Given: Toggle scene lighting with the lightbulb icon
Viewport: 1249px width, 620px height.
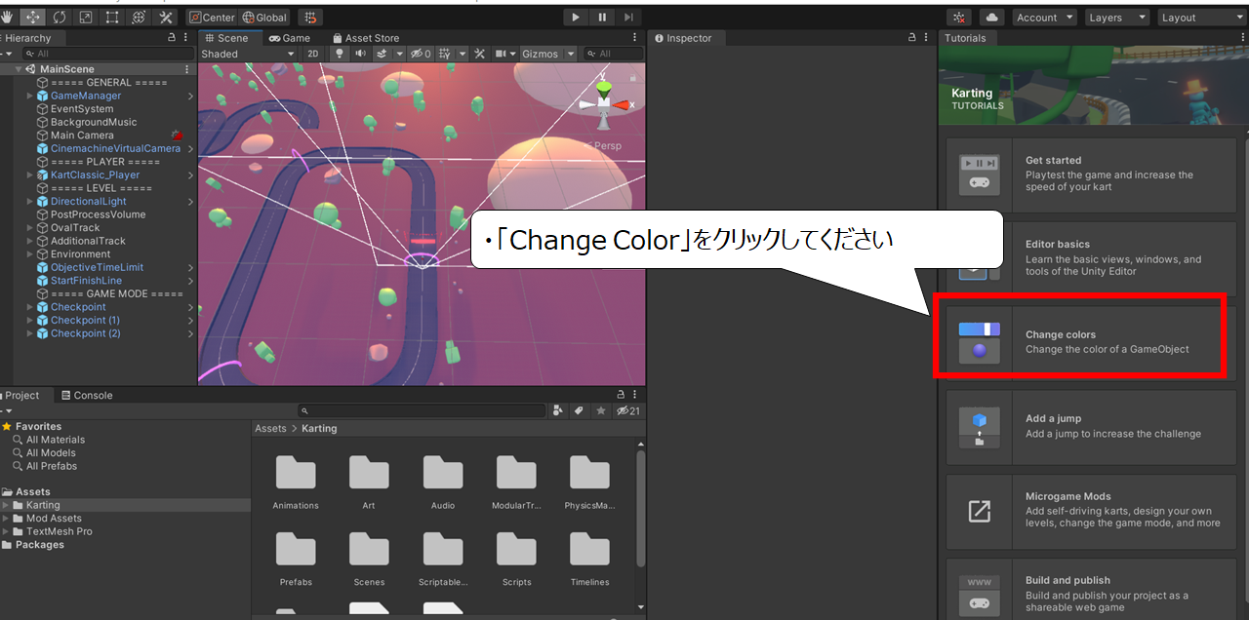Looking at the screenshot, I should click(340, 54).
